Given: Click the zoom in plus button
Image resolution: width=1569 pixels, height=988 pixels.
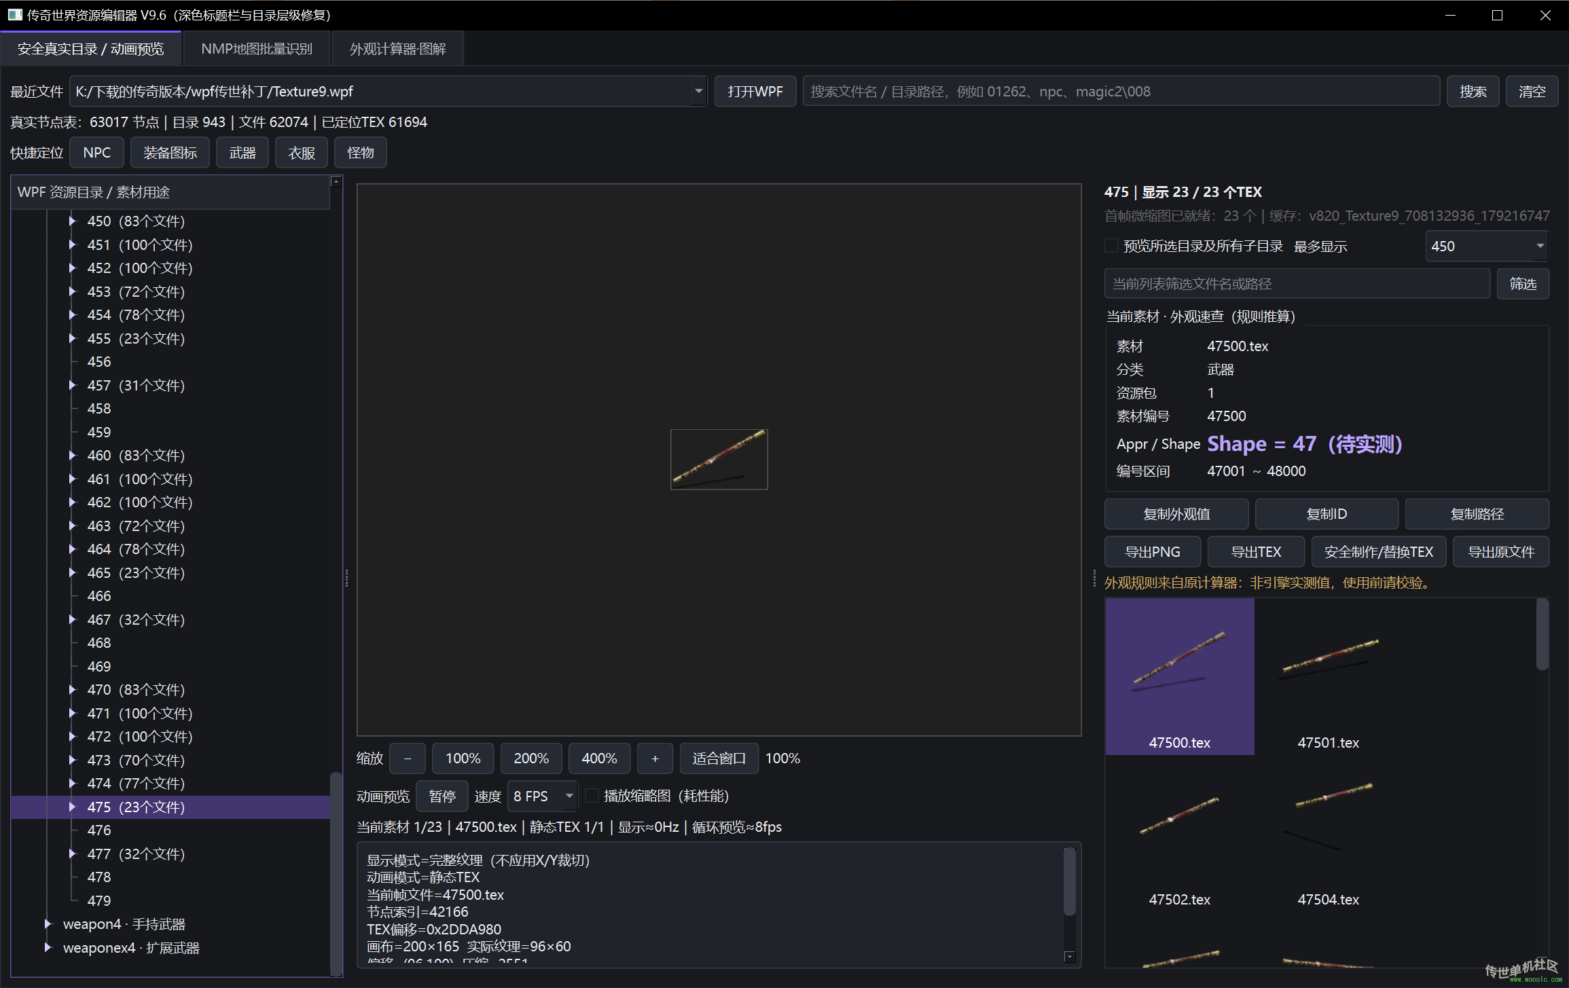Looking at the screenshot, I should [x=655, y=758].
